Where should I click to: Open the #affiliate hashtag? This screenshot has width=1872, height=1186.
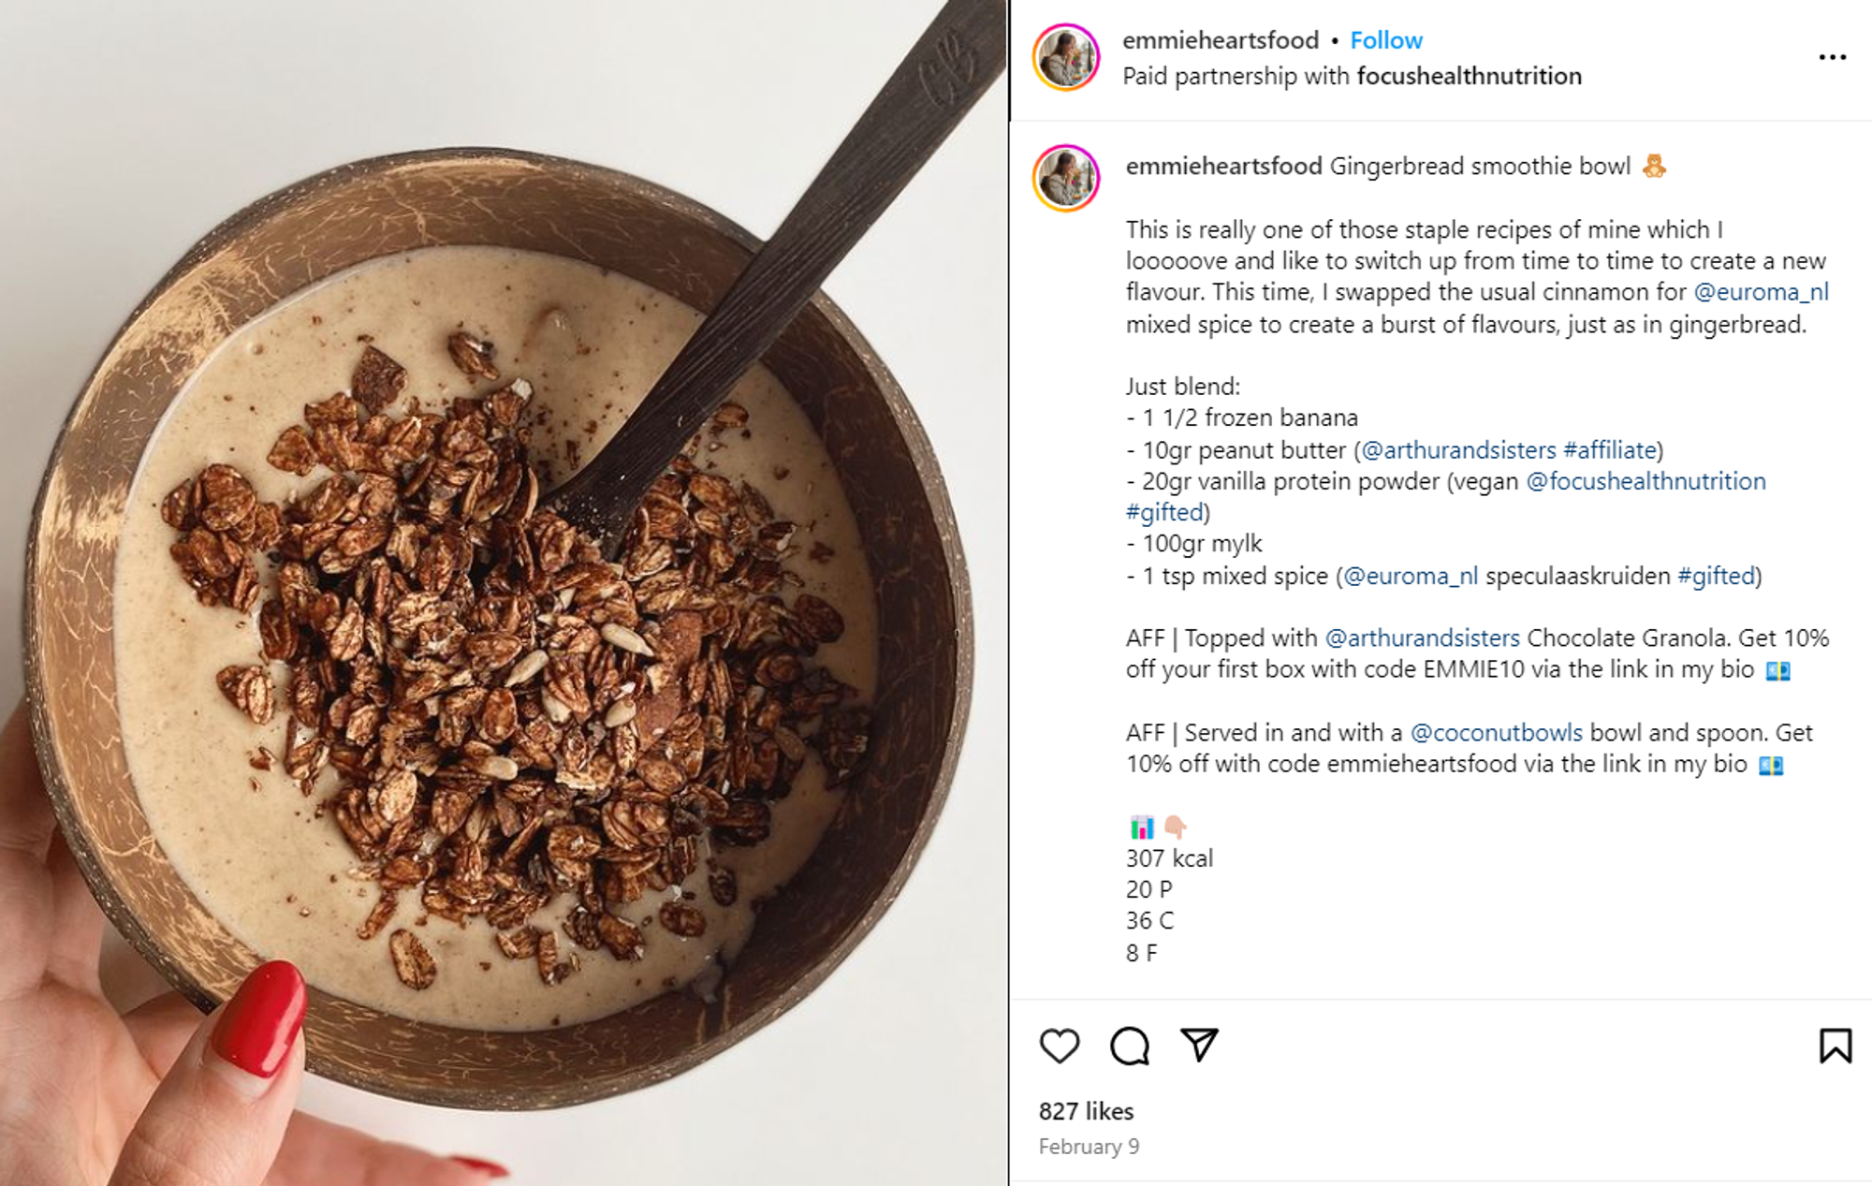[x=1610, y=449]
